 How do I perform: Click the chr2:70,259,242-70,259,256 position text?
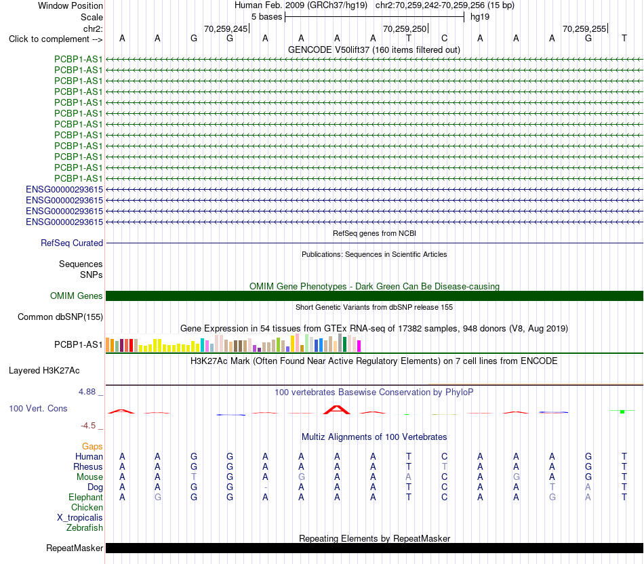[445, 5]
